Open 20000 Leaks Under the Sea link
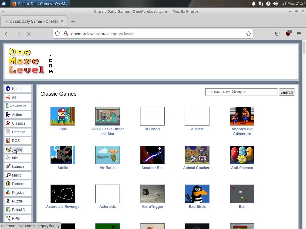Viewport: 306px width, 229px height. (x=108, y=131)
